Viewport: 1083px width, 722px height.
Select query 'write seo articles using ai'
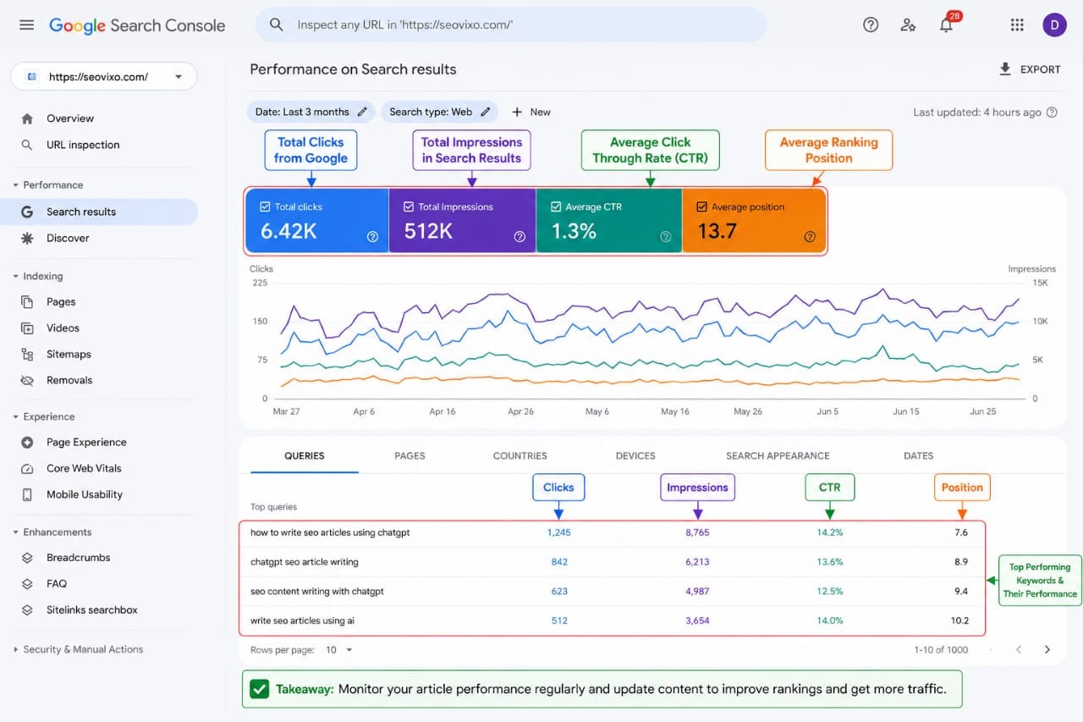click(x=302, y=620)
